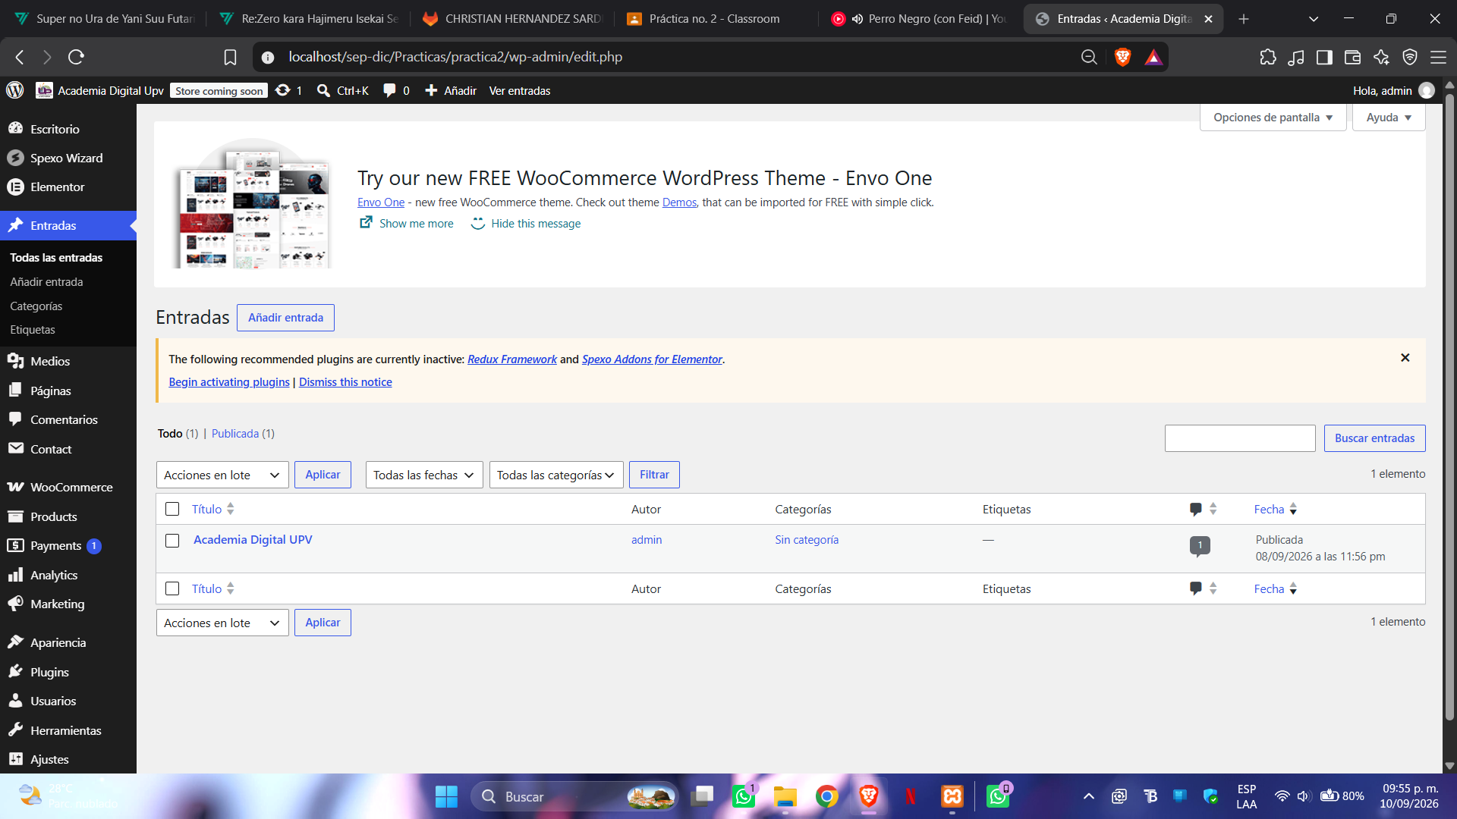Open the WordPress logo menu
Image resolution: width=1457 pixels, height=819 pixels.
pos(15,90)
